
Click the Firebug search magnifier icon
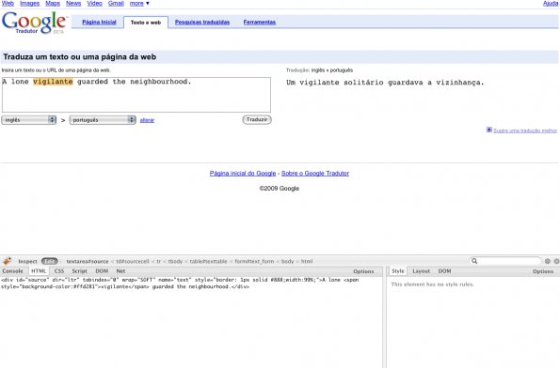[x=474, y=261]
